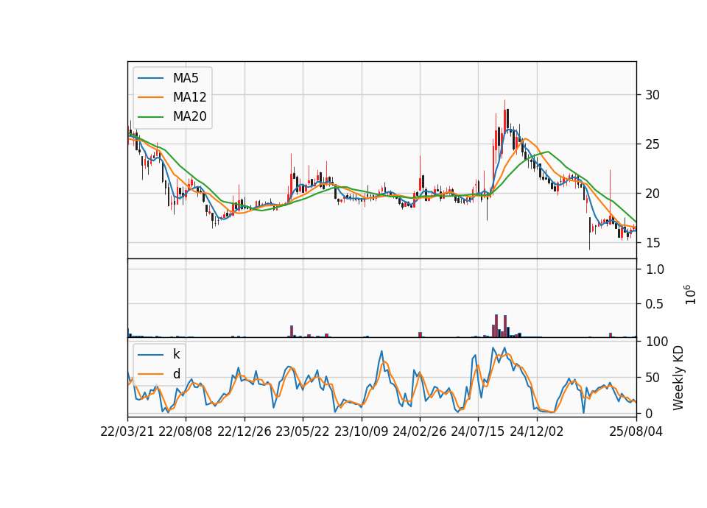The height and width of the screenshot is (508, 707).
Task: Click the MA5 legend label
Action: [186, 78]
